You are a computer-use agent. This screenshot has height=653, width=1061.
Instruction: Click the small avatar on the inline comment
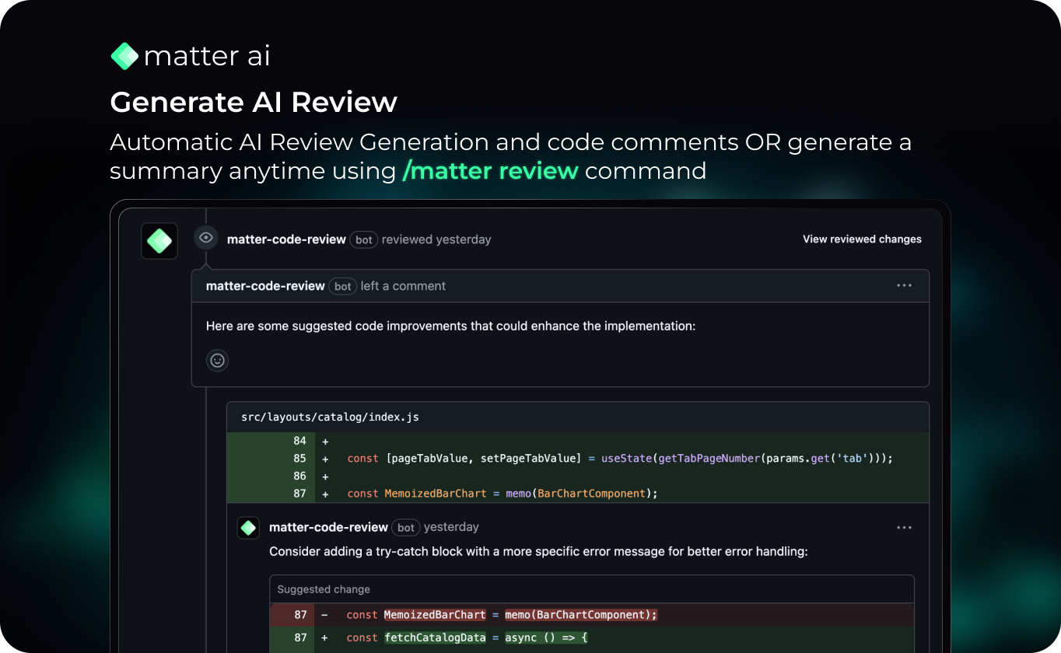pyautogui.click(x=248, y=528)
